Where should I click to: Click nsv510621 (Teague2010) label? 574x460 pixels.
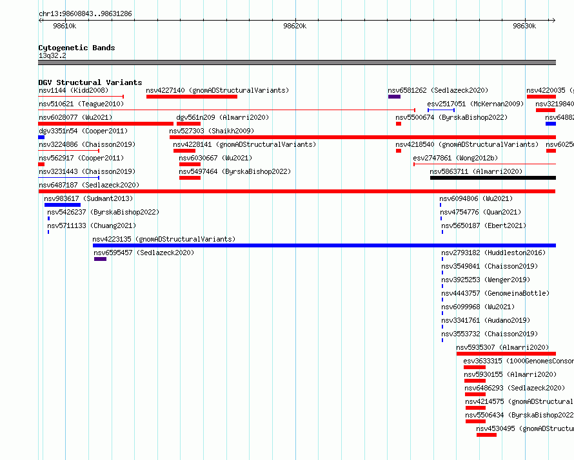[x=81, y=104]
